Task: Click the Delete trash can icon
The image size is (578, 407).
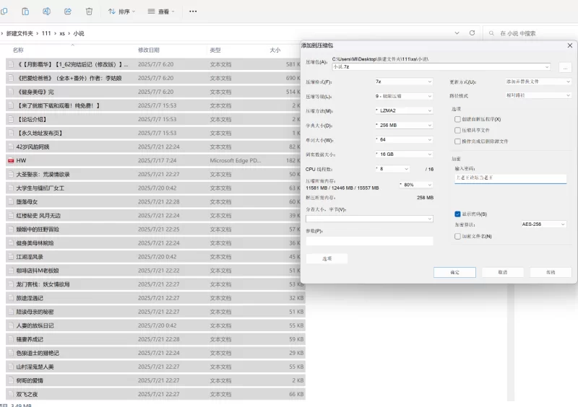Action: tap(89, 12)
